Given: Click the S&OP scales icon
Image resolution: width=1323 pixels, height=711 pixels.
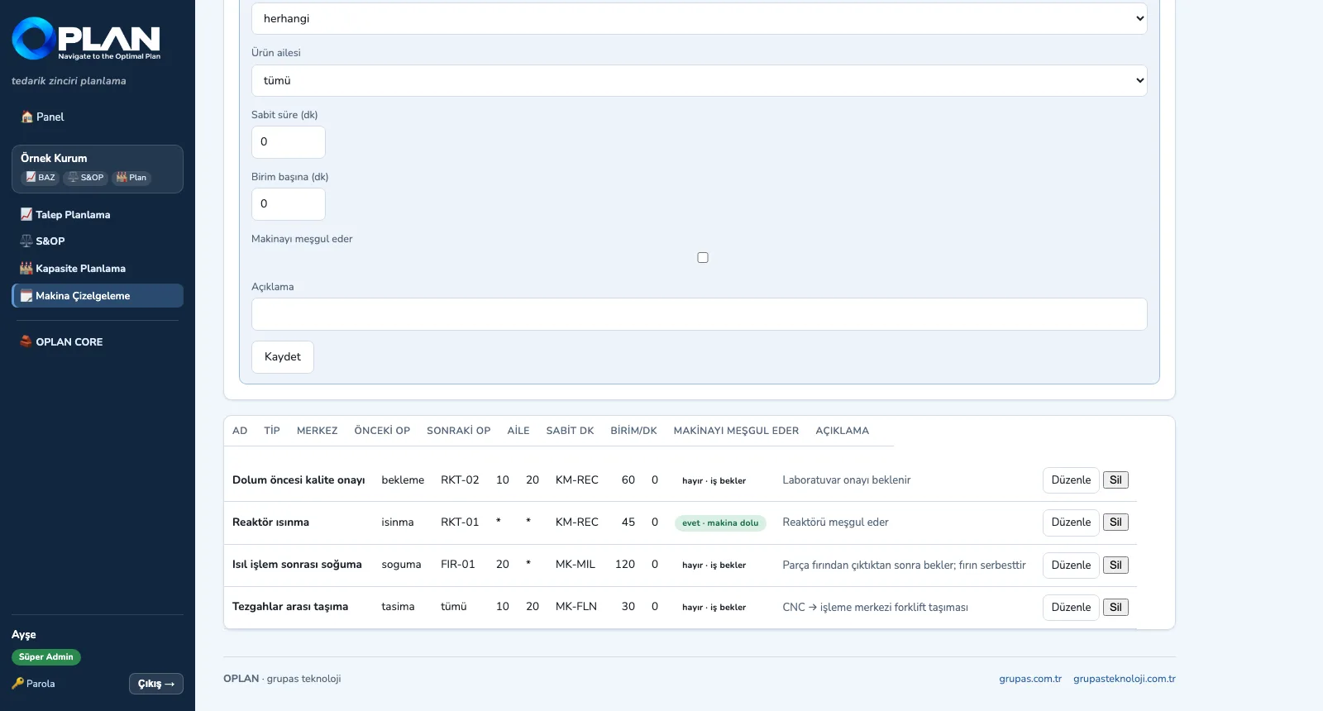Looking at the screenshot, I should point(26,241).
